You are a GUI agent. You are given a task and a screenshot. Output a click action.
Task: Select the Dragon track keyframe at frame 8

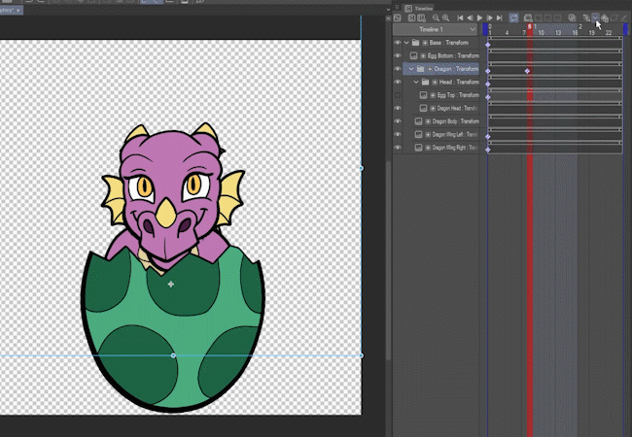pos(527,71)
